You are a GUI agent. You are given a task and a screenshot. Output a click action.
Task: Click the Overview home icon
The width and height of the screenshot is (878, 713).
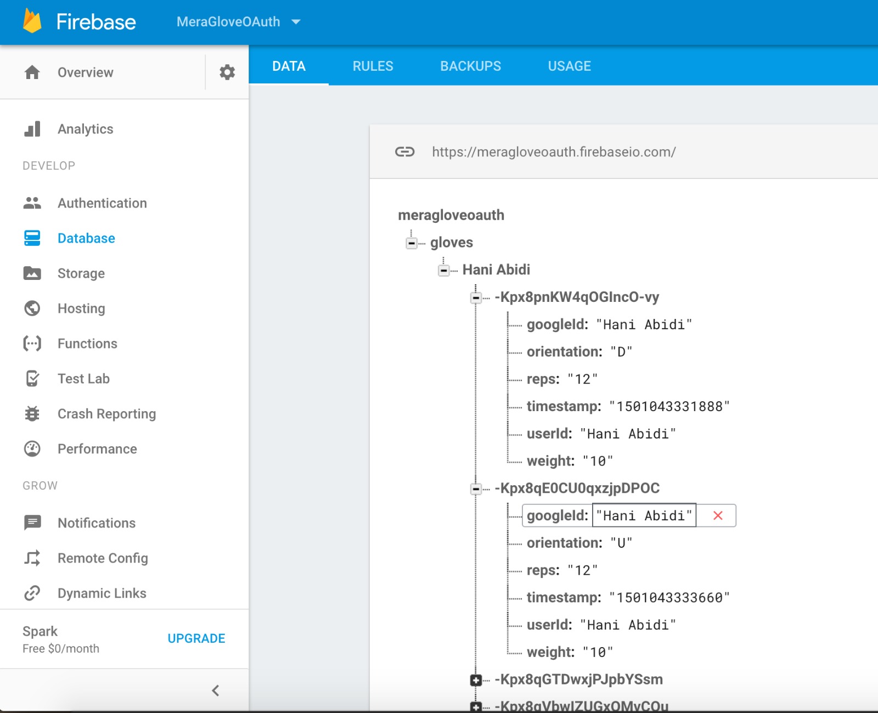[x=32, y=72]
